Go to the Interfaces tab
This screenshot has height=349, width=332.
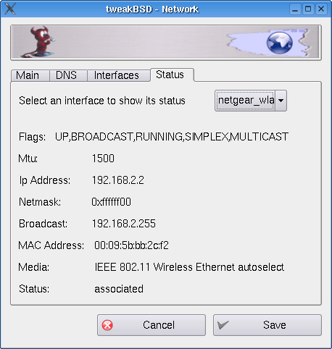click(x=119, y=75)
